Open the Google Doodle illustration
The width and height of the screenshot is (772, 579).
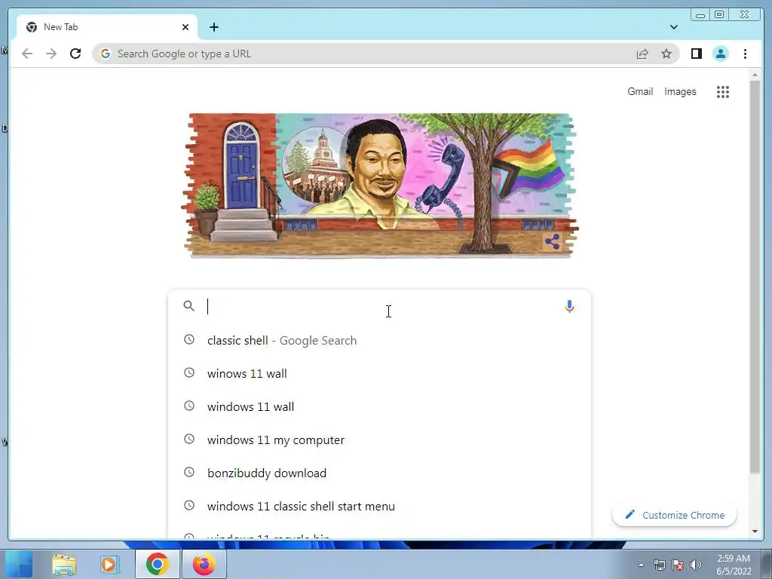[380, 185]
